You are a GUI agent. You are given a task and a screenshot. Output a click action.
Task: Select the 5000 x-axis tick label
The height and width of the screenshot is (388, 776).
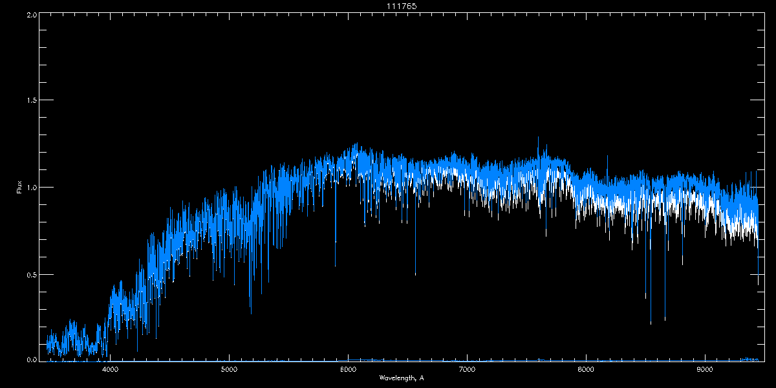click(229, 370)
